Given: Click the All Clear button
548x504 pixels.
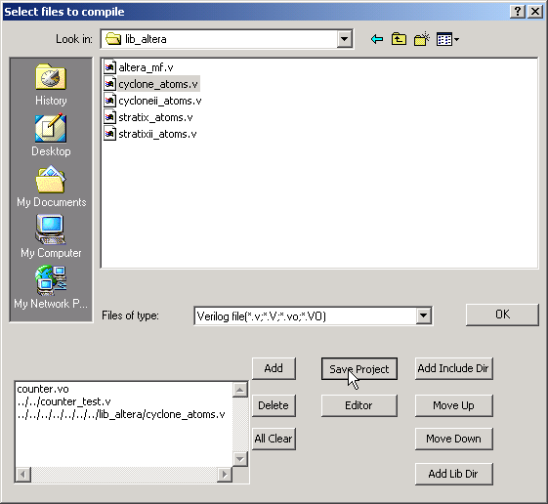Looking at the screenshot, I should tap(274, 439).
